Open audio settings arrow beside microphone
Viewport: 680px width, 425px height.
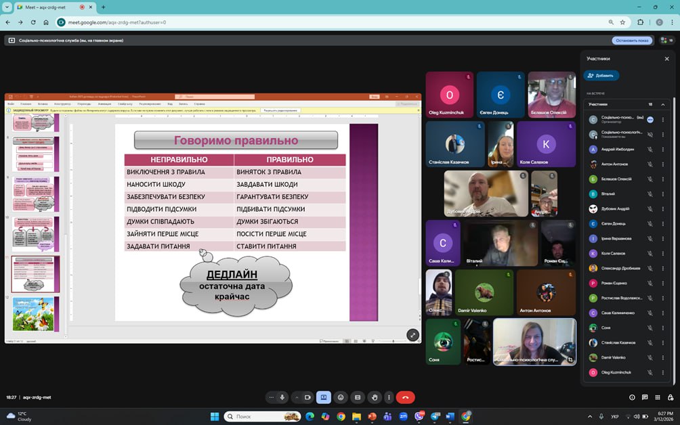pyautogui.click(x=272, y=397)
